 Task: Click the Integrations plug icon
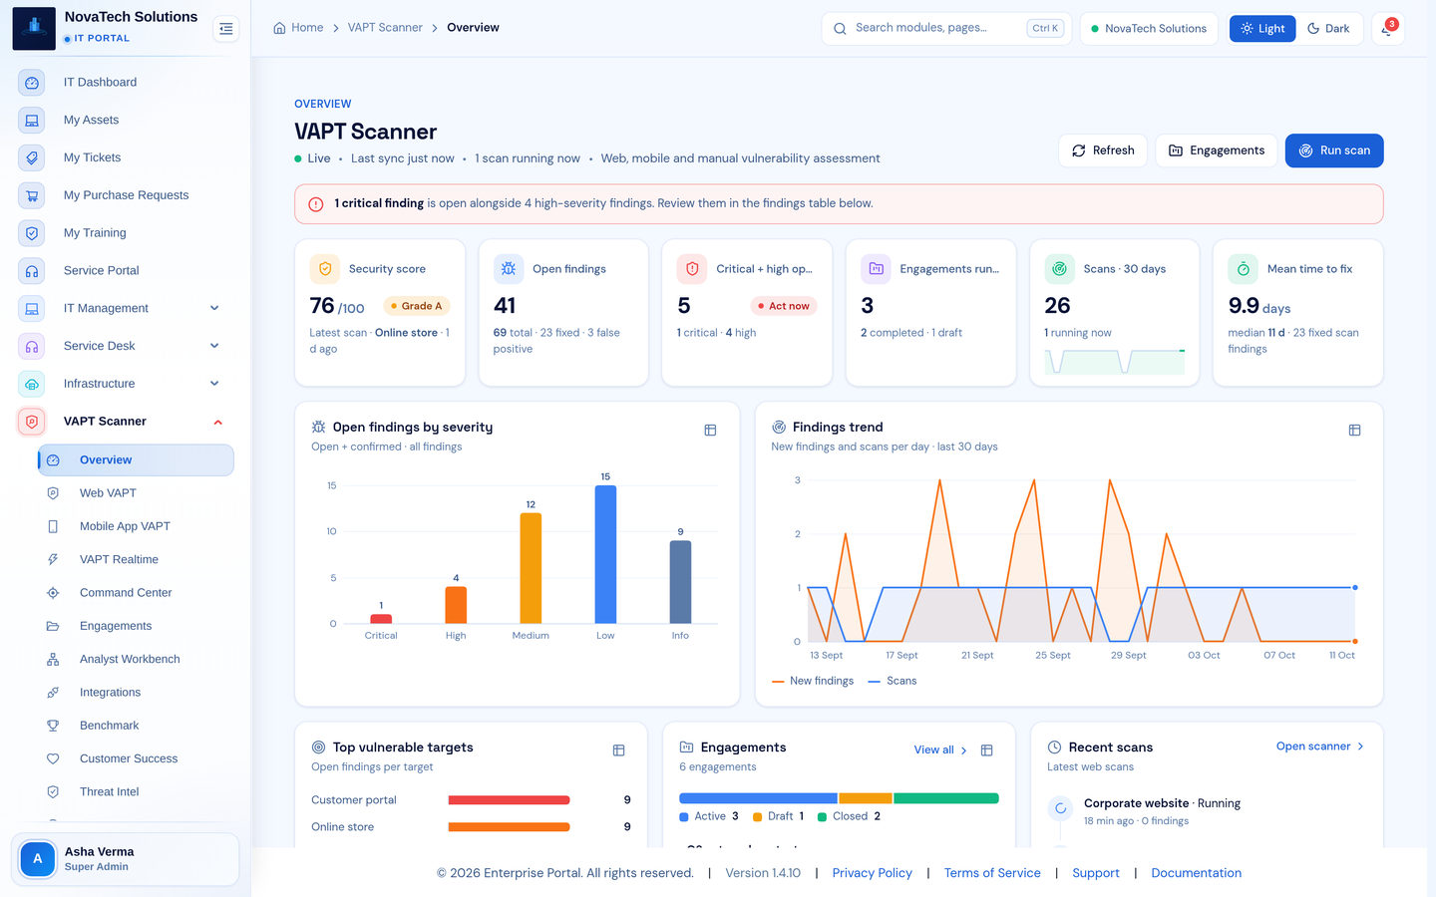tap(53, 693)
